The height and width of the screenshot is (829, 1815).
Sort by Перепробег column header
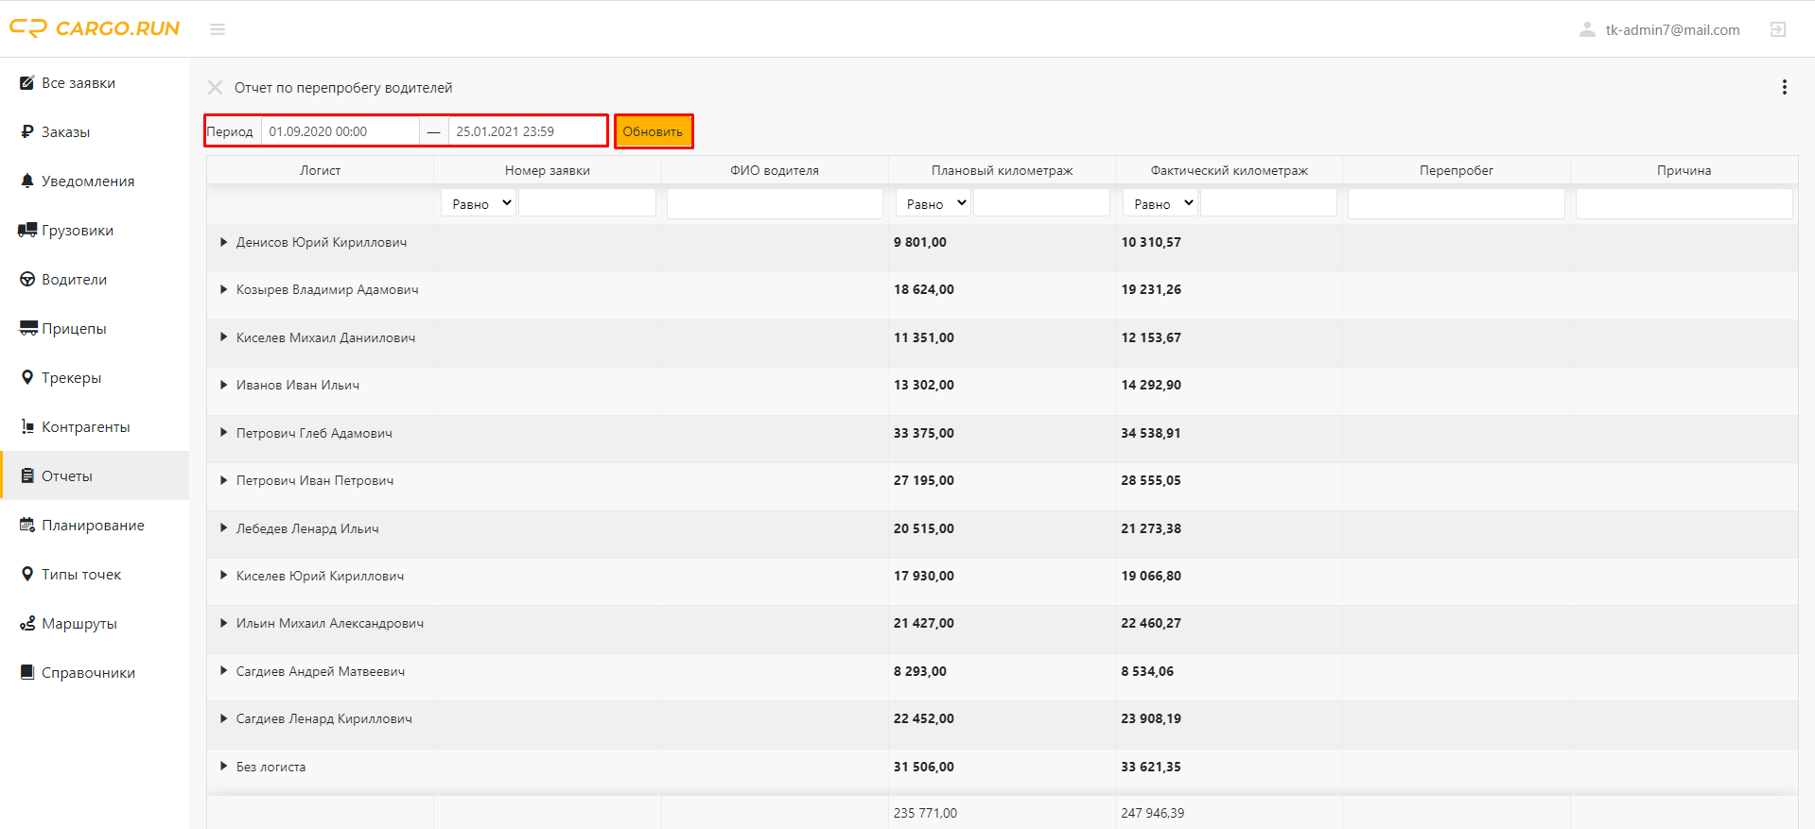[x=1457, y=170]
